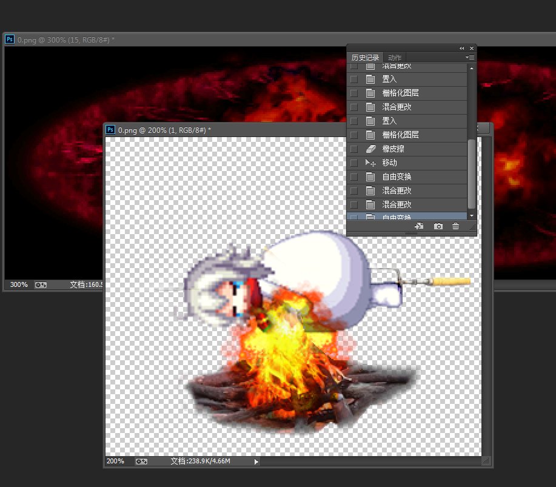Screen dimensions: 556x487
Task: Click the 300% zoom field in back window
Action: [x=19, y=284]
